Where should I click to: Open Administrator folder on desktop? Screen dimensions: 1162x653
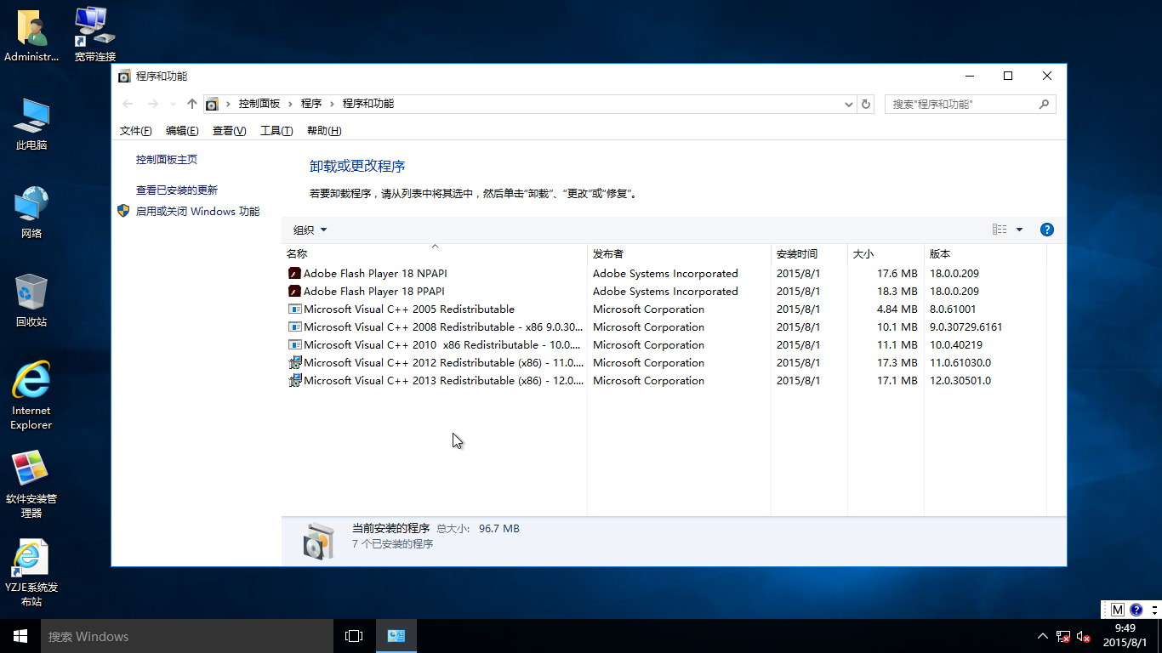click(31, 37)
